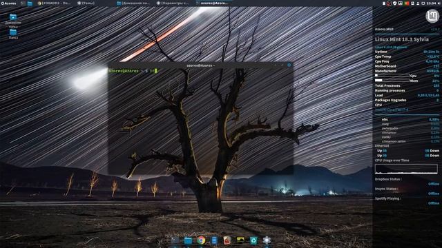442x248 pixels.
Task: Open the 23:54 clock calendar
Action: pyautogui.click(x=431, y=3)
